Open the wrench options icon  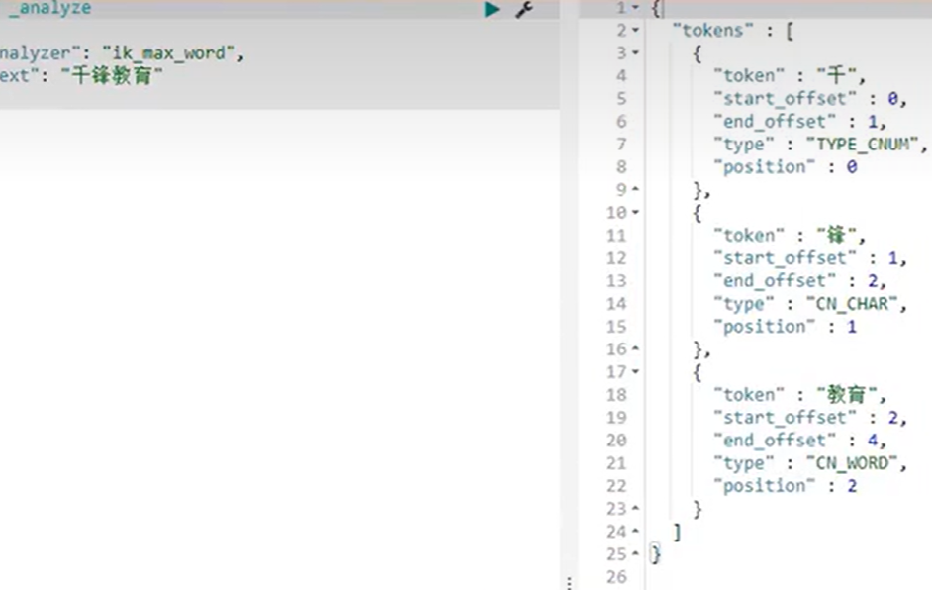[x=524, y=9]
